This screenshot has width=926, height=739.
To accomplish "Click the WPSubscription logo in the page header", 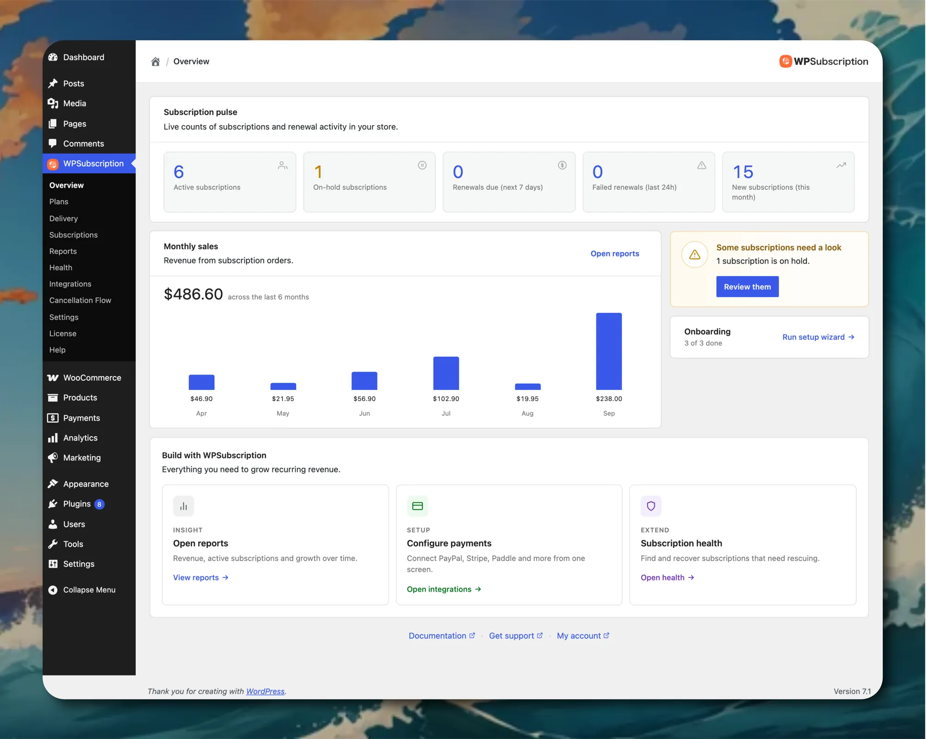I will click(x=823, y=62).
